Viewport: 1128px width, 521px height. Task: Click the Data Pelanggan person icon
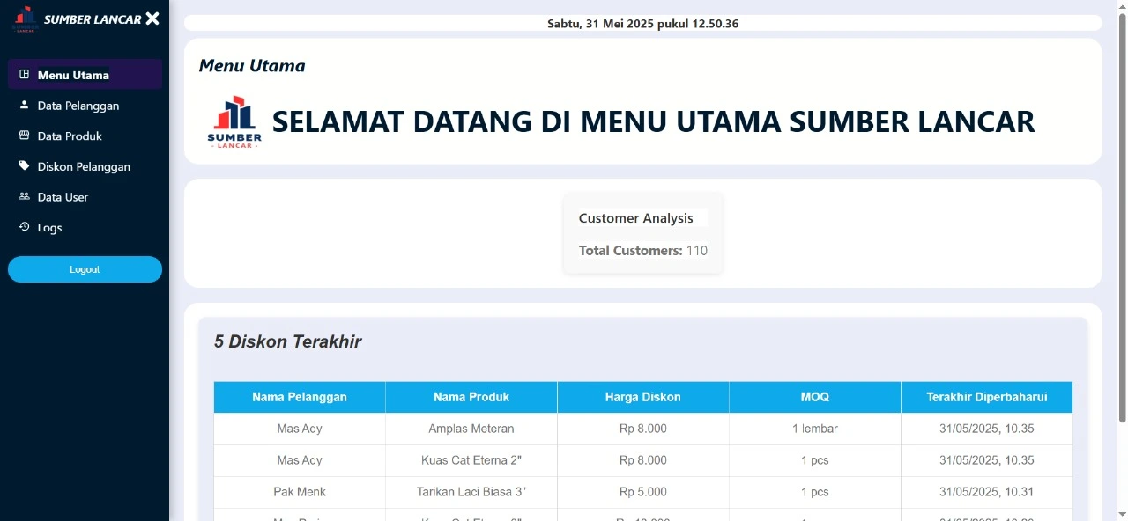[x=22, y=105]
